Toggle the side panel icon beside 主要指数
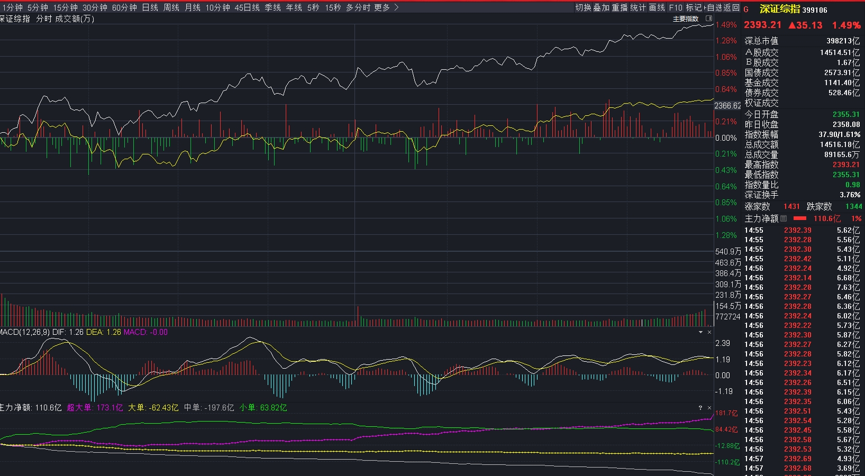Screen dimensions: 865x476 pyautogui.click(x=709, y=19)
